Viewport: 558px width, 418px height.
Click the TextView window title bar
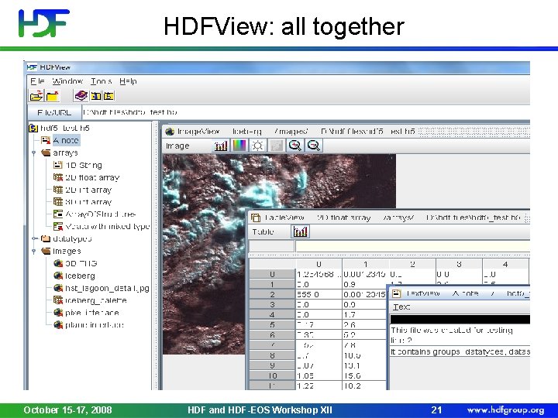pos(460,293)
